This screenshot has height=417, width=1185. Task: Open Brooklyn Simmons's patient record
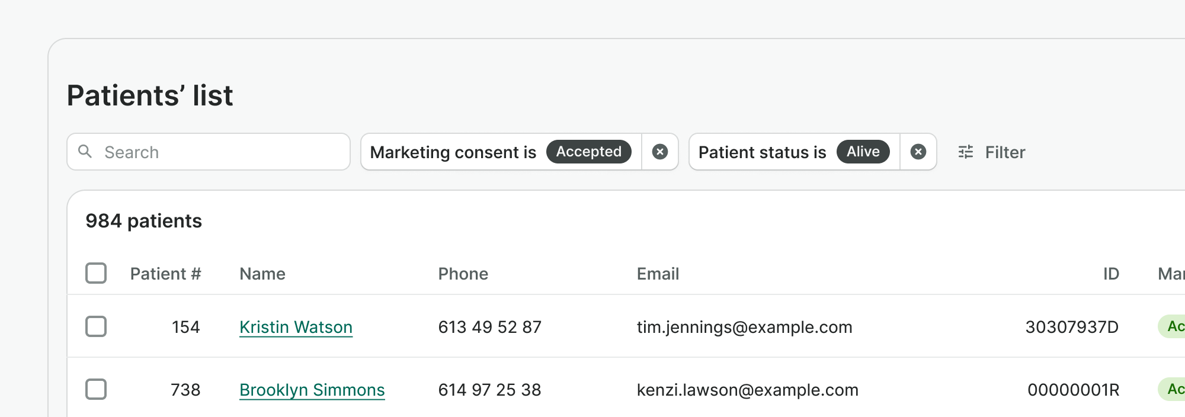[x=312, y=390]
